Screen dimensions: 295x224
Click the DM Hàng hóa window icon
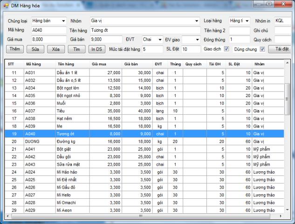click(6, 6)
